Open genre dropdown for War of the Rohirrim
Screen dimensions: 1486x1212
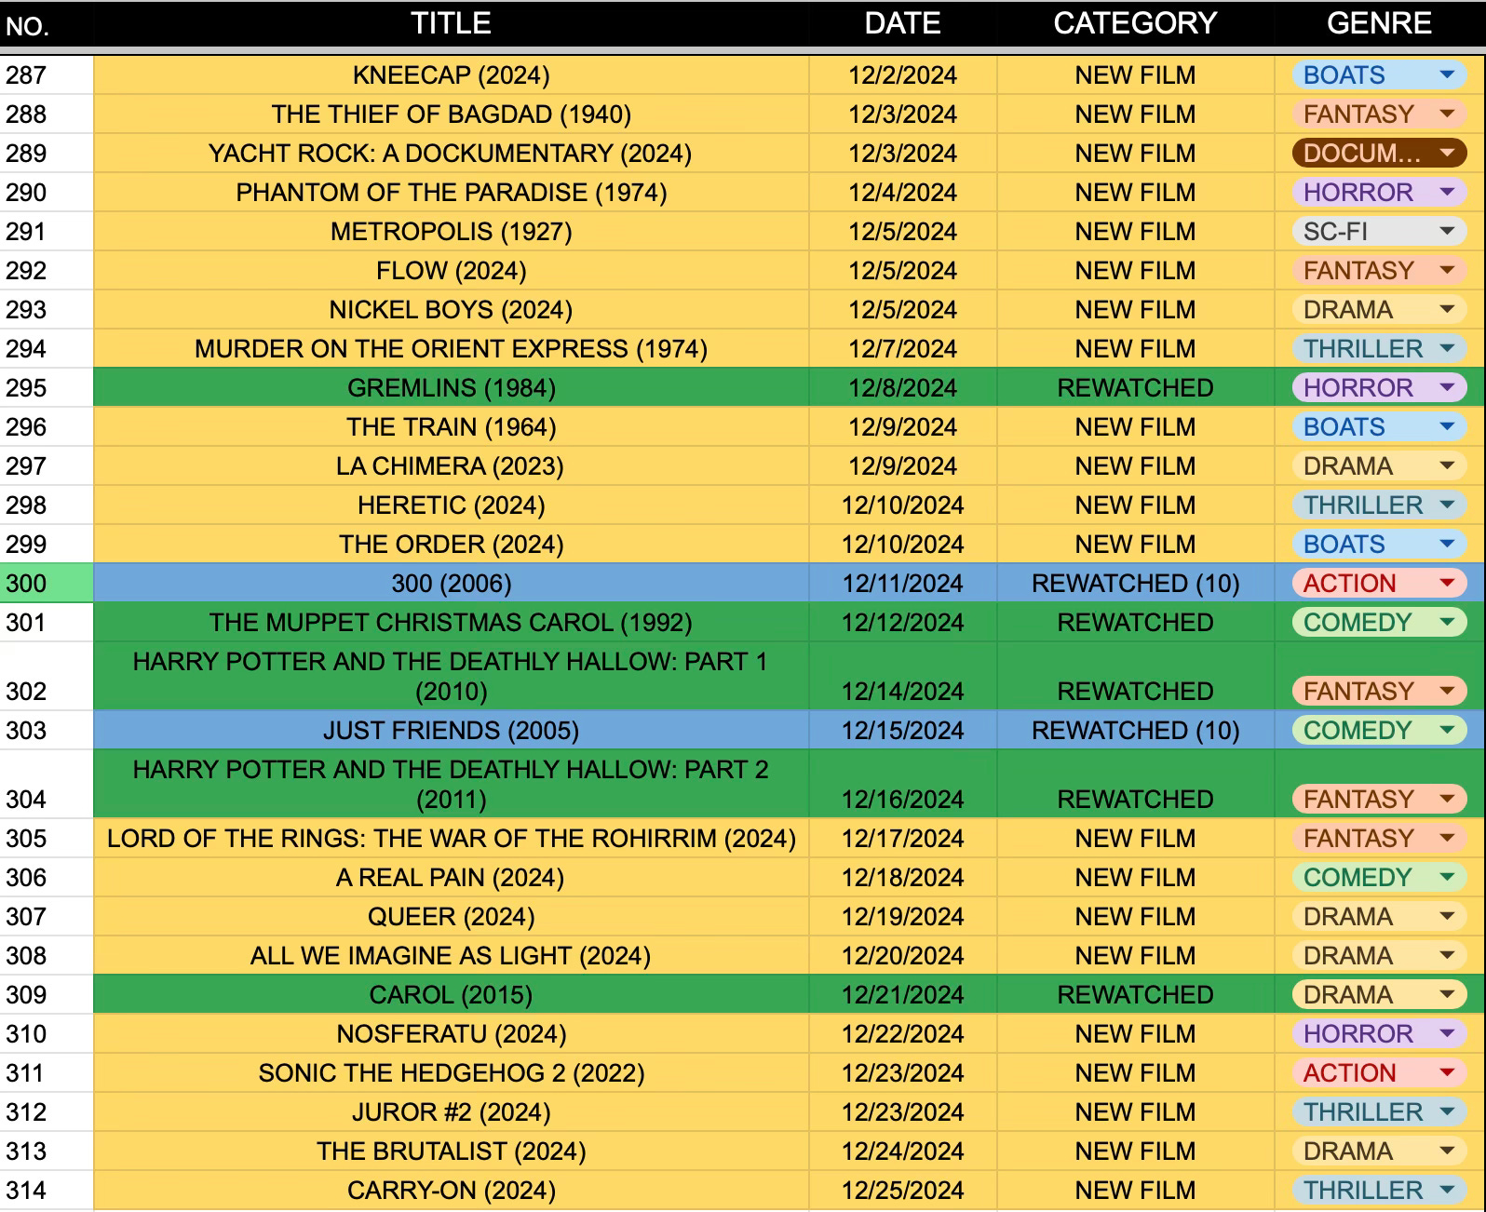[1379, 839]
